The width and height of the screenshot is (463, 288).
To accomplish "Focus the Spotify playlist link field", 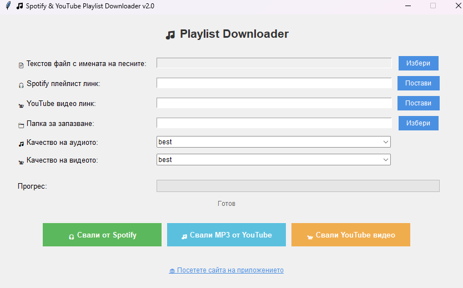I will pyautogui.click(x=274, y=83).
